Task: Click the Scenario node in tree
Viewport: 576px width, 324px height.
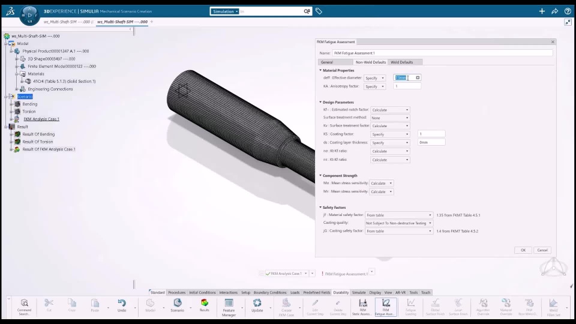Action: (25, 97)
